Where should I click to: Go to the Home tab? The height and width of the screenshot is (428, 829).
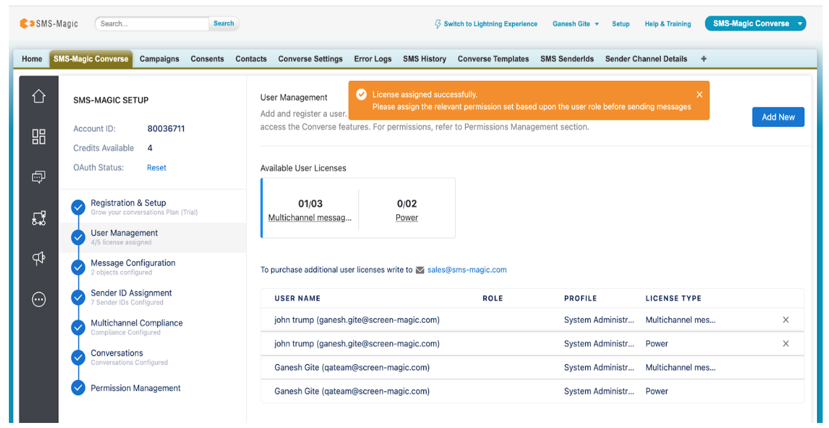tap(32, 59)
